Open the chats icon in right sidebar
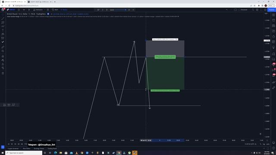This screenshot has height=155, width=276. tap(273, 59)
